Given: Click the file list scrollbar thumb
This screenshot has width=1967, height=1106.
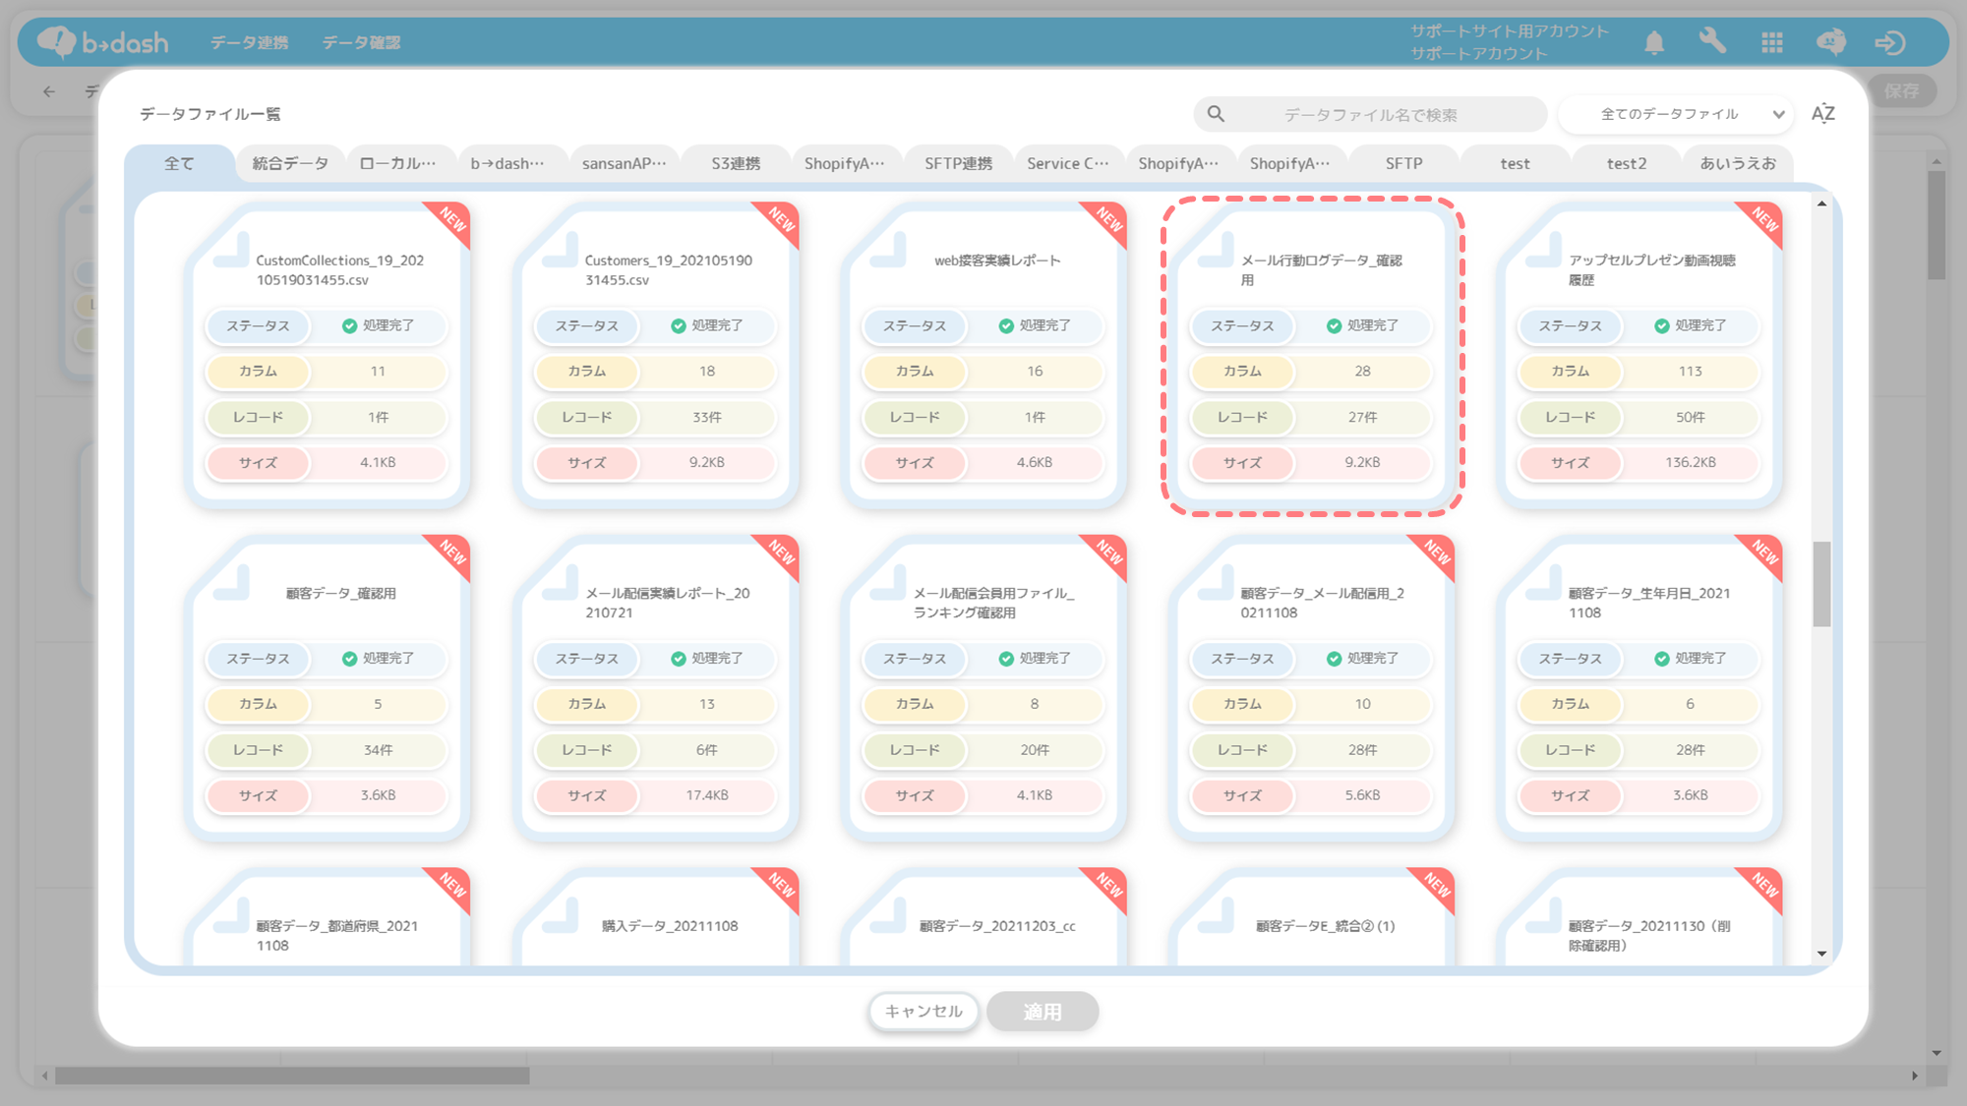Looking at the screenshot, I should (x=1821, y=583).
